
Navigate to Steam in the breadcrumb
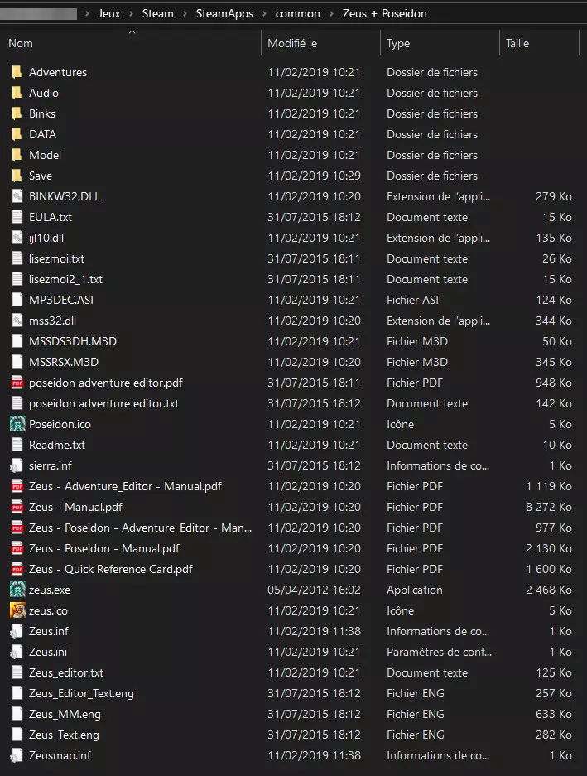click(158, 13)
